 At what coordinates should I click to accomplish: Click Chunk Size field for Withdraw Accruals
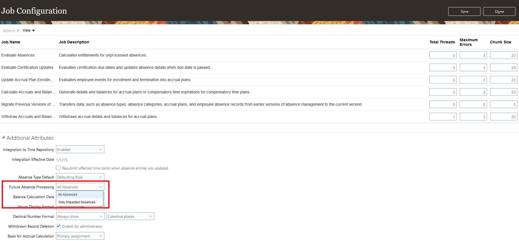click(503, 117)
